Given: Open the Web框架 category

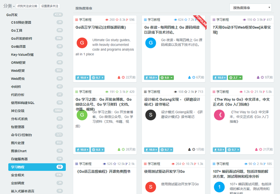Looking at the screenshot, I should coord(18,70).
